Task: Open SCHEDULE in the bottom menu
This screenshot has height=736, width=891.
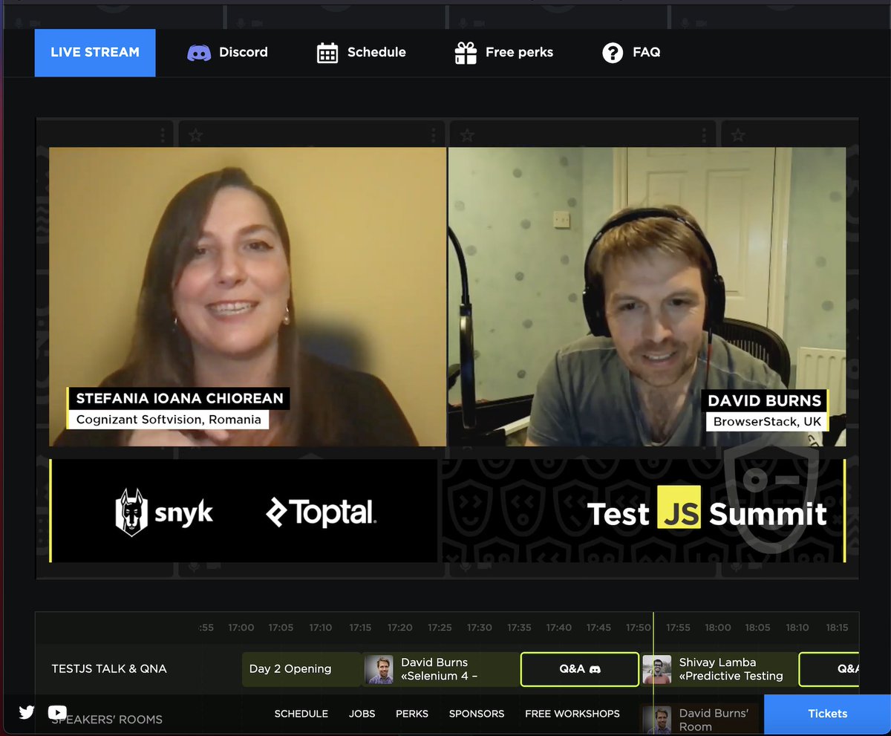Action: pyautogui.click(x=301, y=714)
